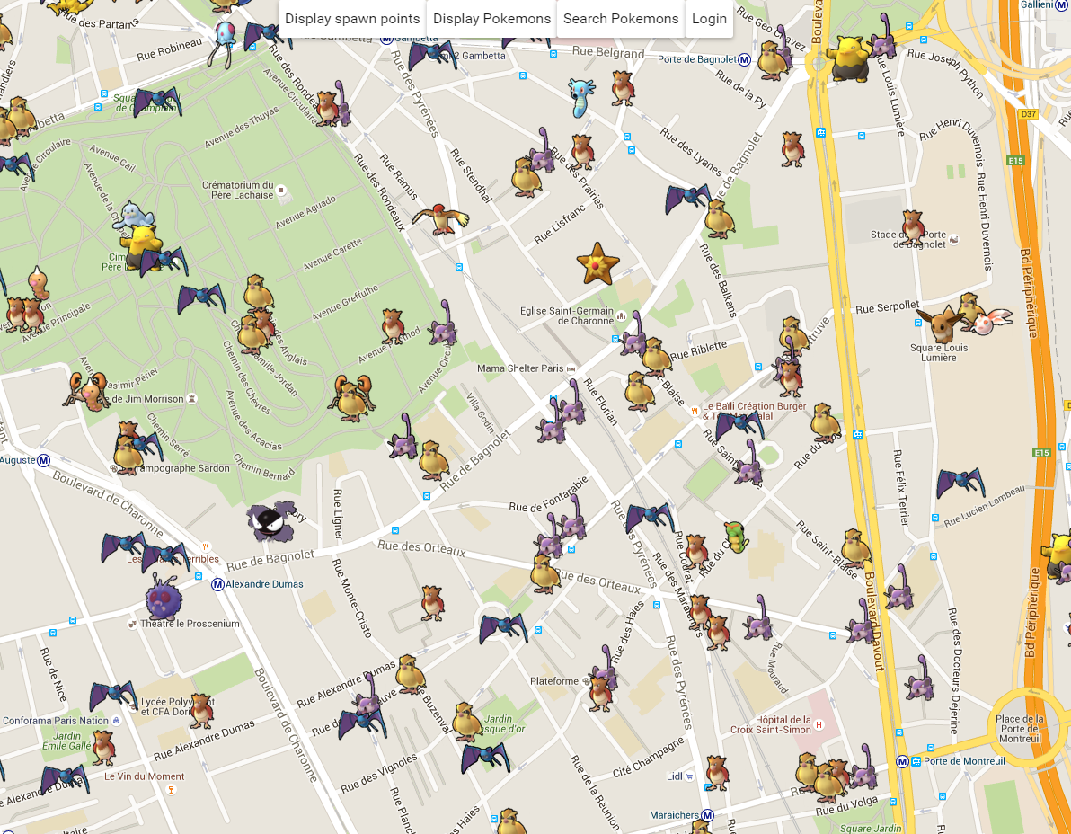
Task: Select the green Caterpie icon
Action: pyautogui.click(x=737, y=537)
